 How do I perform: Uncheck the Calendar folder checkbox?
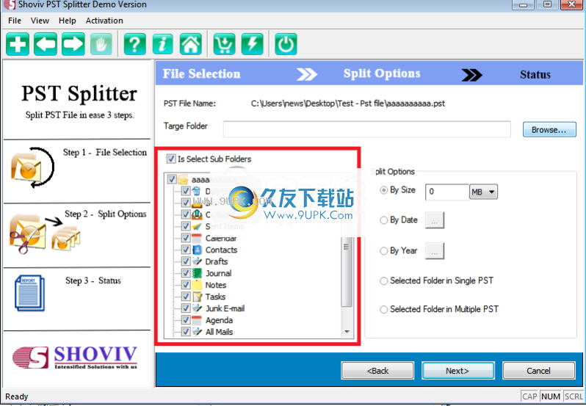point(186,238)
